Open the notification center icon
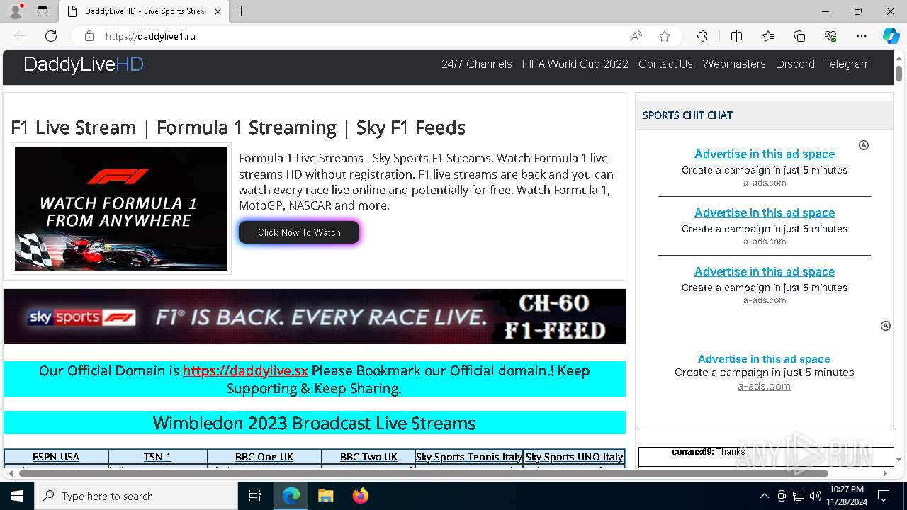The height and width of the screenshot is (510, 907). 884,496
